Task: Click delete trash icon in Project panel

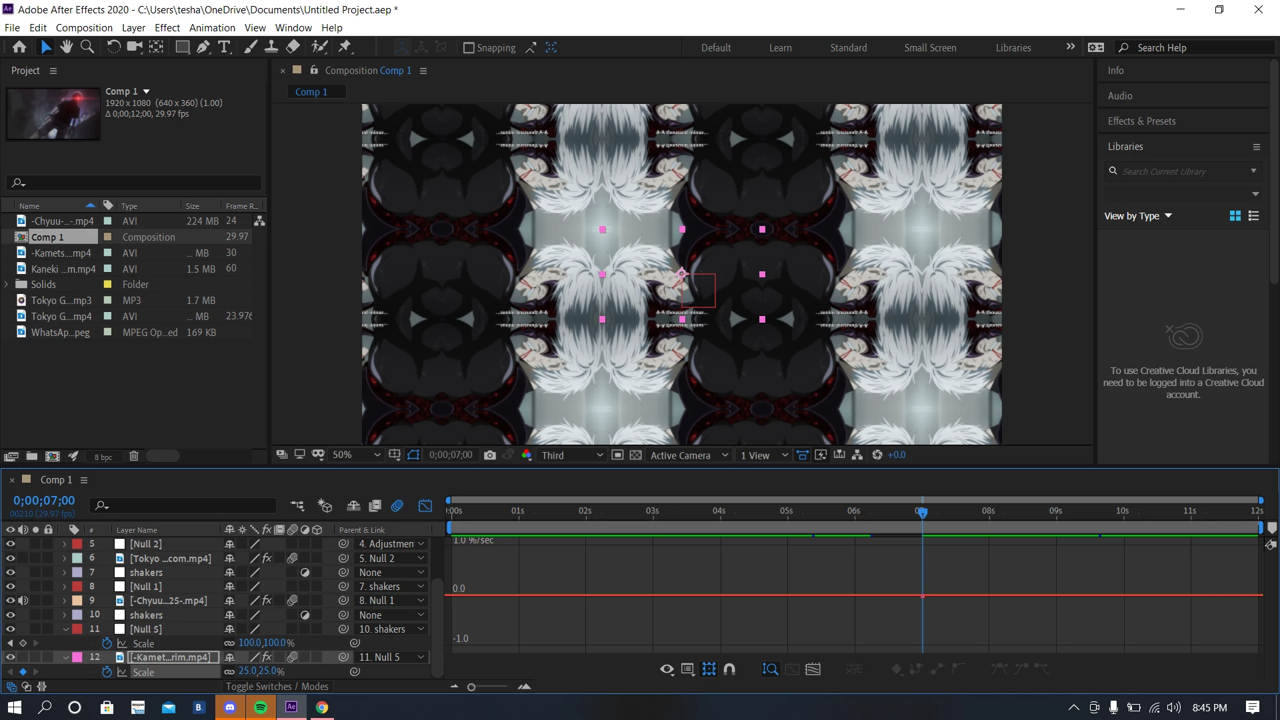Action: [133, 457]
